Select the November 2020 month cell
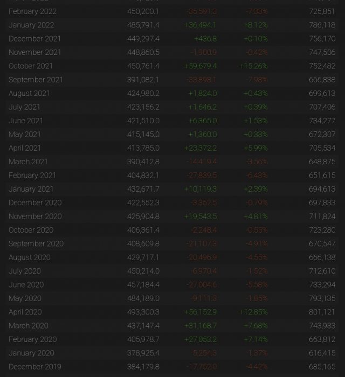 click(x=35, y=217)
